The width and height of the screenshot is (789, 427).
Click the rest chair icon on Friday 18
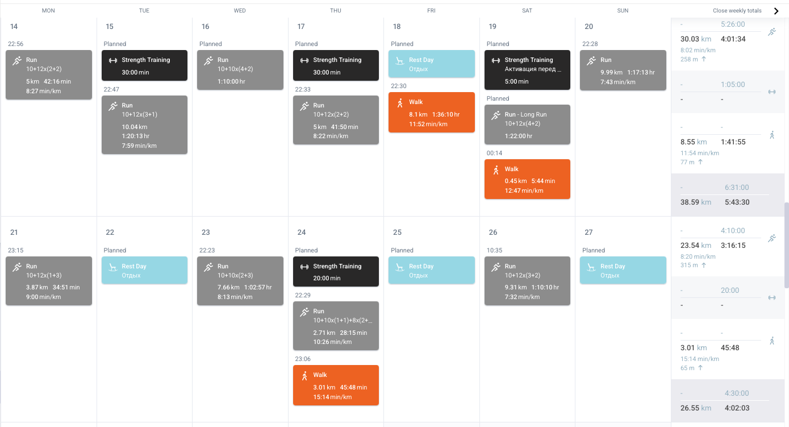pyautogui.click(x=399, y=60)
